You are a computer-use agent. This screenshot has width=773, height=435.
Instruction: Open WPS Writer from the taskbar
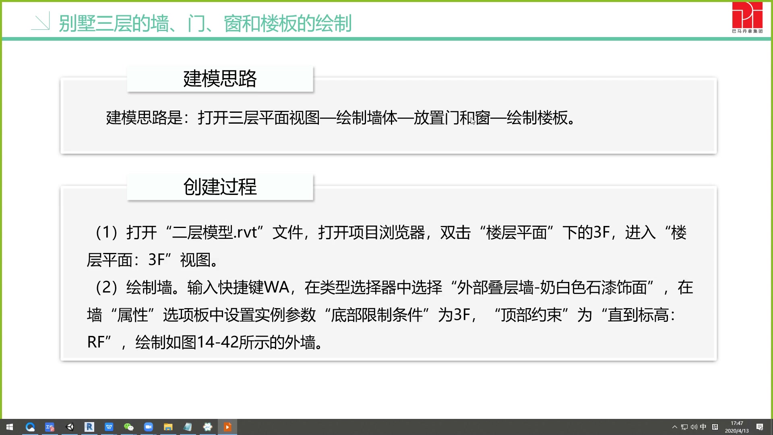[x=109, y=427]
